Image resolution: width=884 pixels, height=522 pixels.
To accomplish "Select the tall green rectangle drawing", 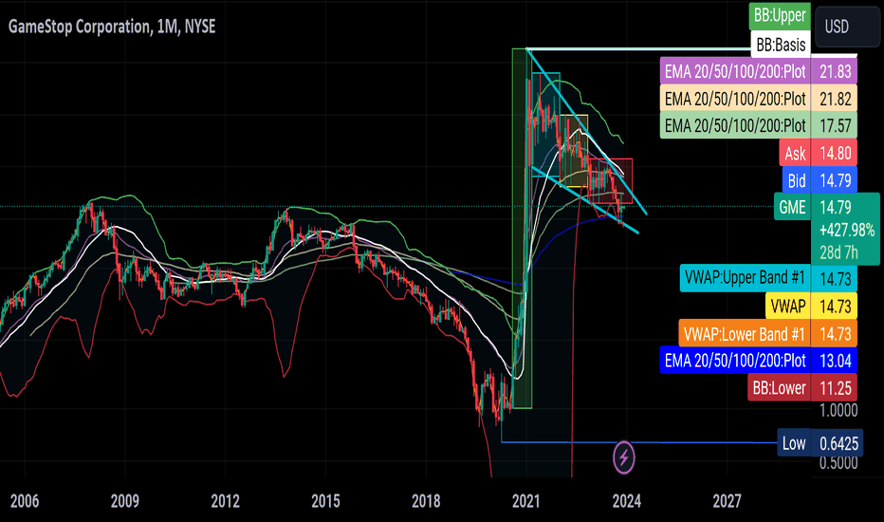I will click(x=522, y=228).
